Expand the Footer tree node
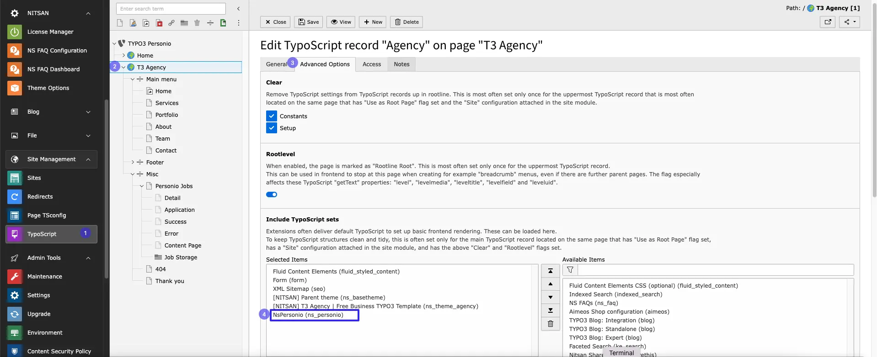This screenshot has height=357, width=877. pyautogui.click(x=133, y=163)
